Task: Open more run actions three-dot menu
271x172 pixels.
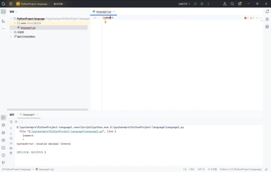Action: pyautogui.click(x=208, y=4)
